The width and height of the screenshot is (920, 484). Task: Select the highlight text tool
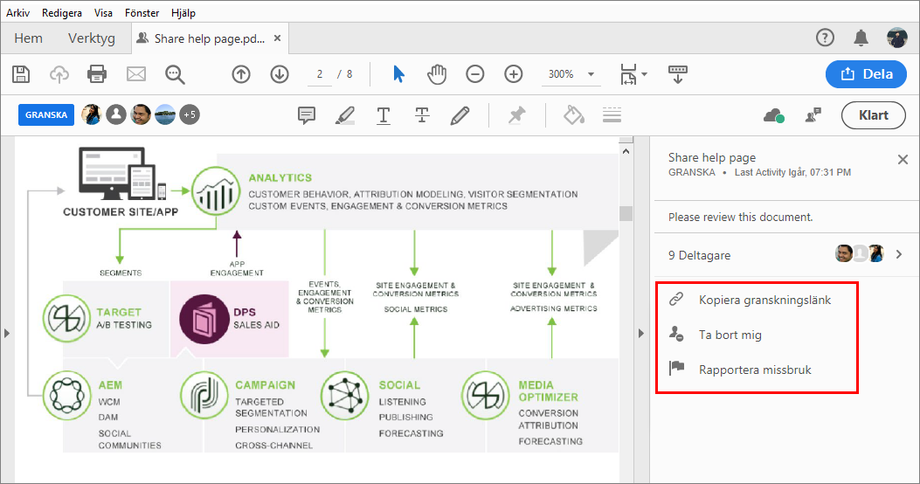345,115
